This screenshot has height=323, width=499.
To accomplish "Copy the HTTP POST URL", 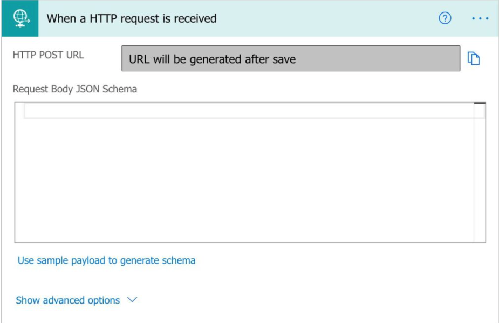I will tap(474, 59).
